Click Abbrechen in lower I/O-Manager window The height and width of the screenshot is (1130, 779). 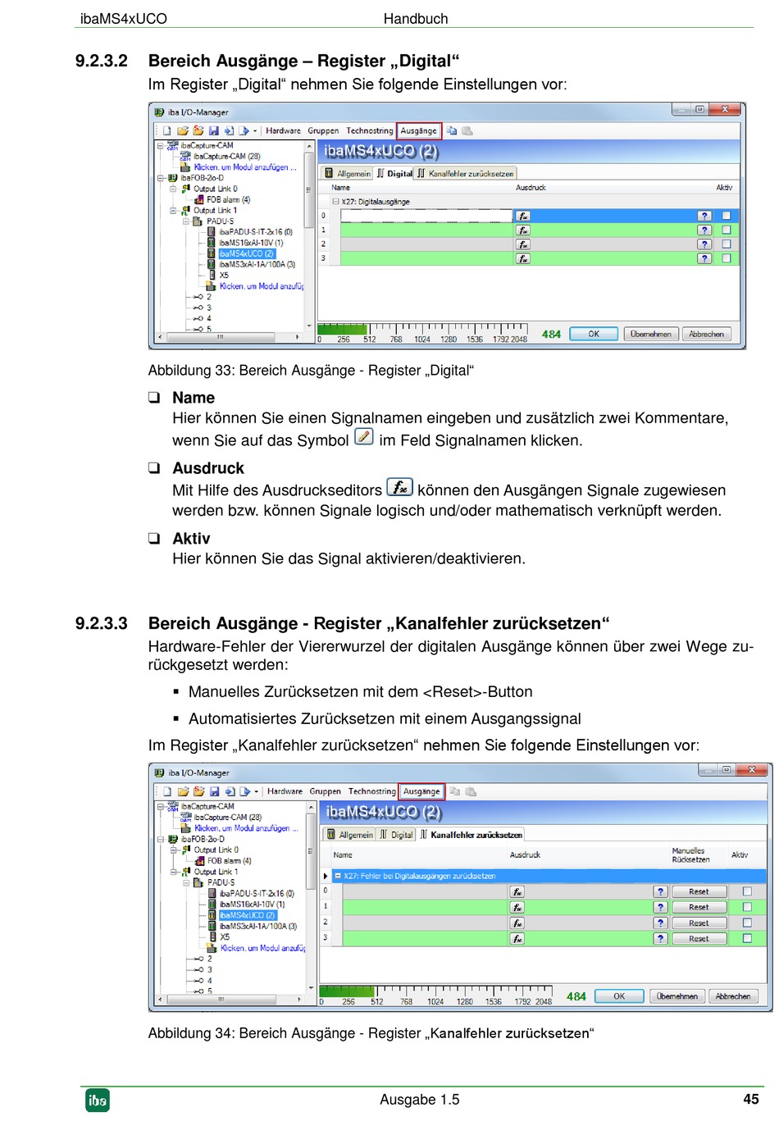click(x=733, y=997)
